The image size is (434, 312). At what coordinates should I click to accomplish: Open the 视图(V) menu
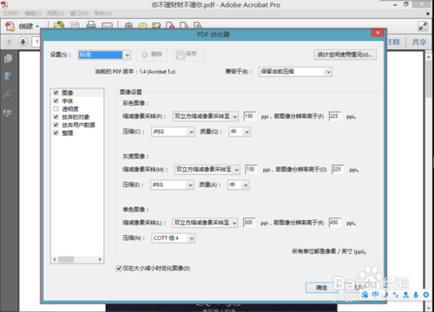click(56, 14)
